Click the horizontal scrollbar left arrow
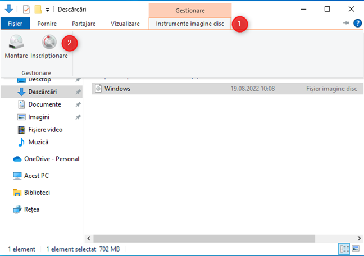 (x=89, y=239)
